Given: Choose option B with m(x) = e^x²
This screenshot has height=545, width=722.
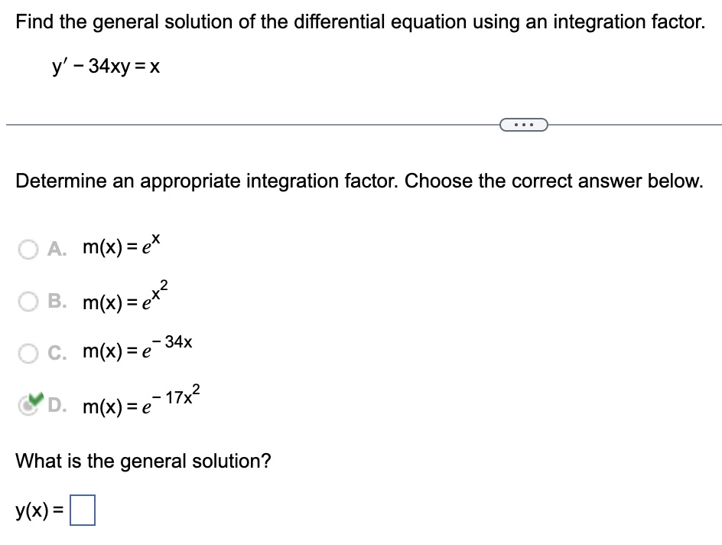Looking at the screenshot, I should click(x=28, y=302).
